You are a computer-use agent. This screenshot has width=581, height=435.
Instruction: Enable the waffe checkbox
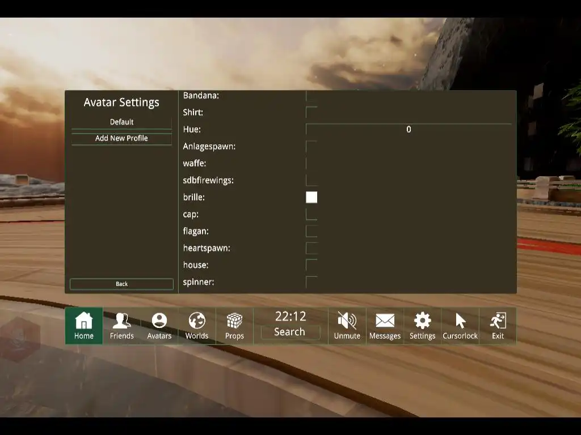click(x=311, y=163)
